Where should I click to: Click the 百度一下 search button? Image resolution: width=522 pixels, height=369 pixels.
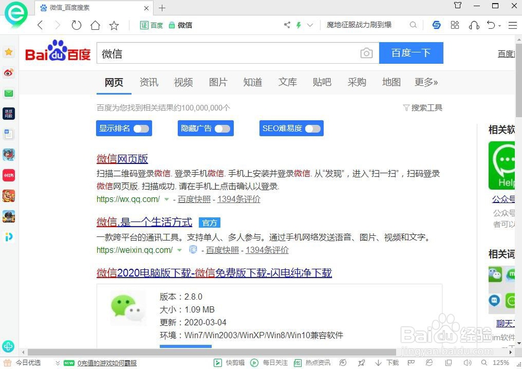[x=411, y=53]
